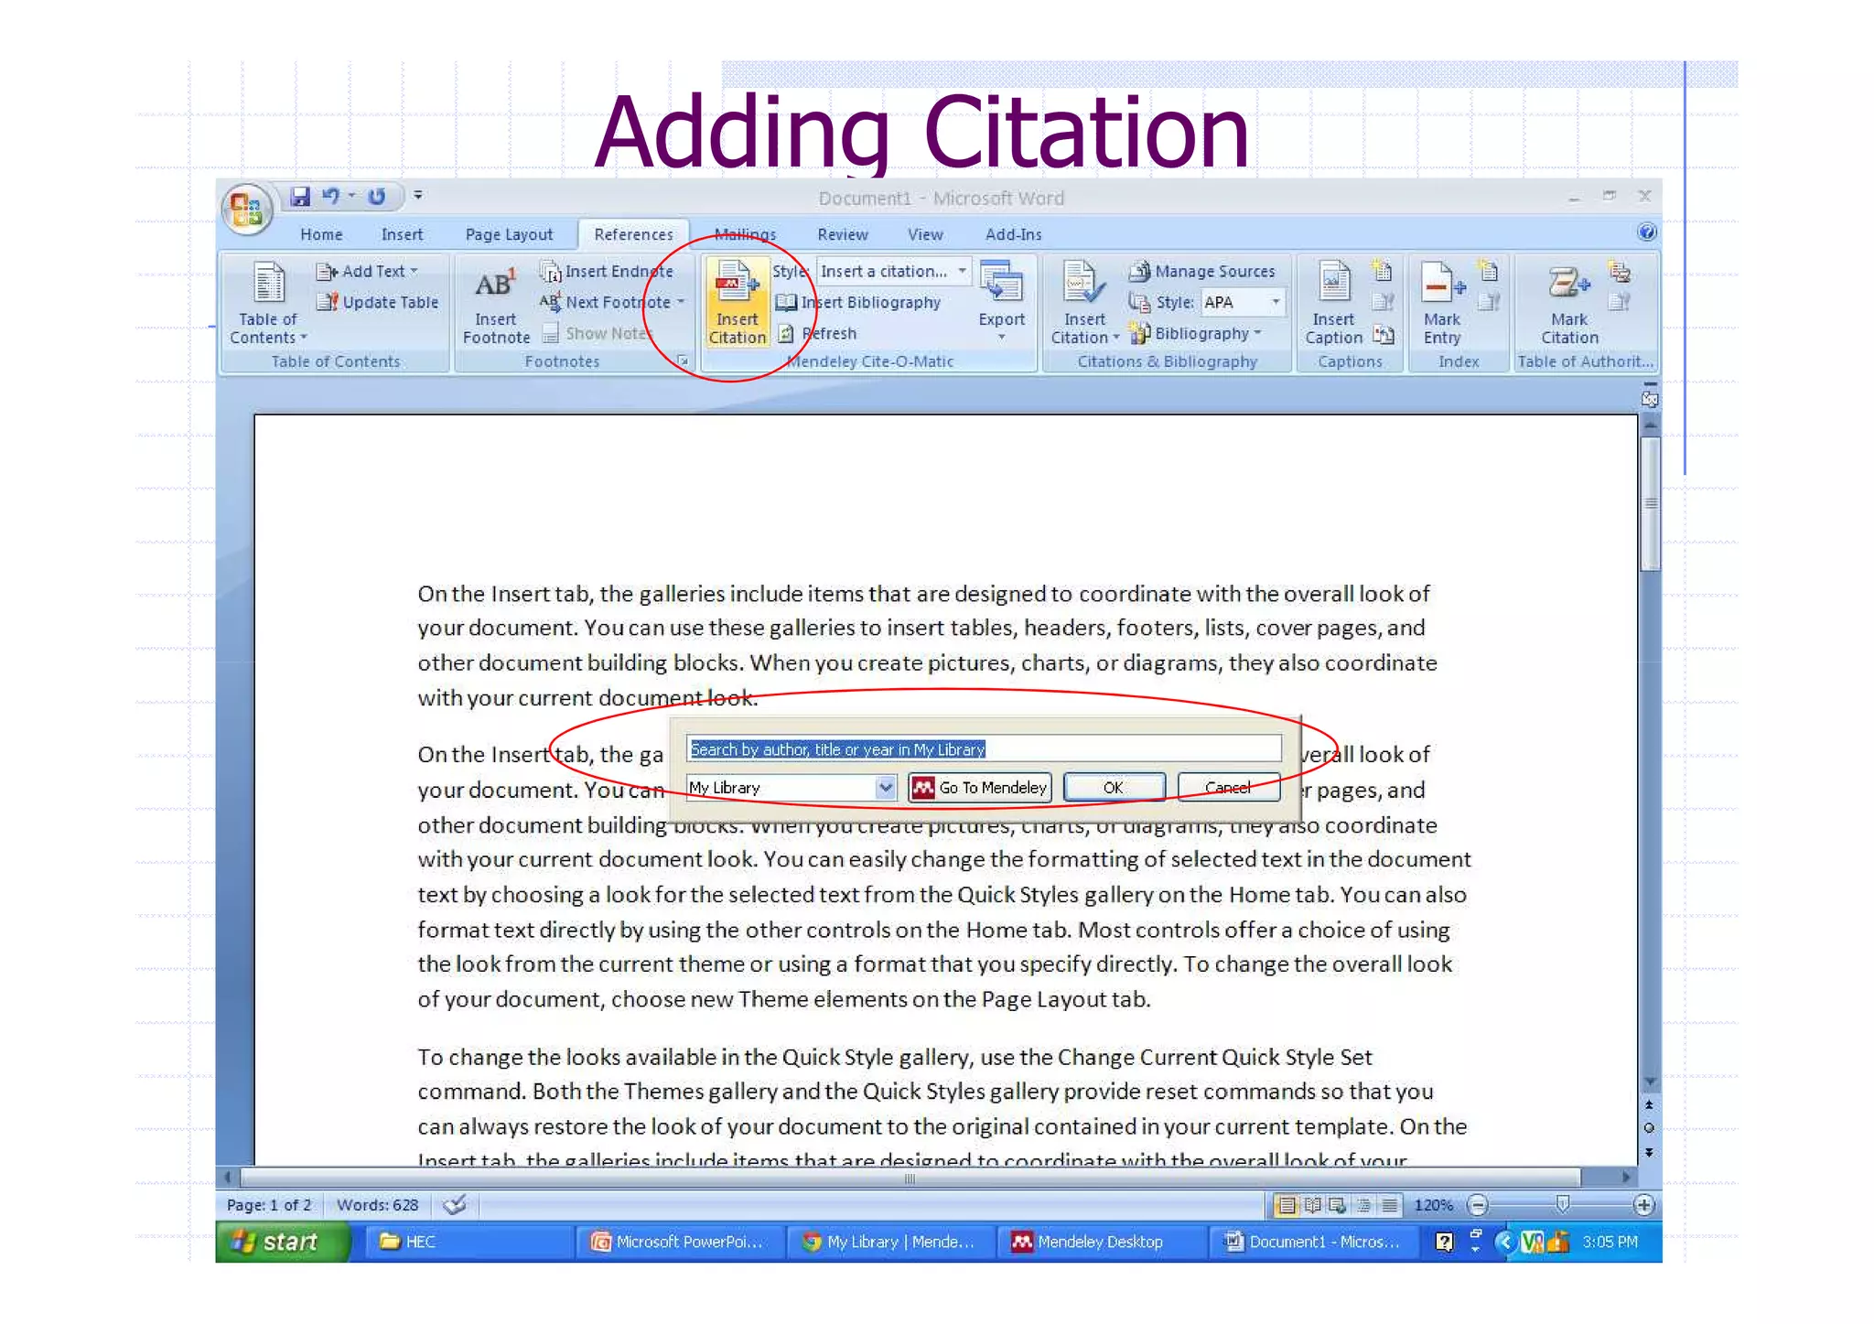1874x1324 pixels.
Task: Click Go To Mendeley button
Action: tap(980, 788)
